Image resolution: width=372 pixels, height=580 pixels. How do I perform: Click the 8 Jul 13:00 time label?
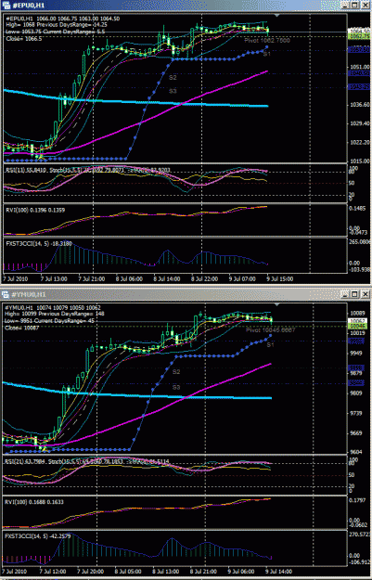click(166, 572)
